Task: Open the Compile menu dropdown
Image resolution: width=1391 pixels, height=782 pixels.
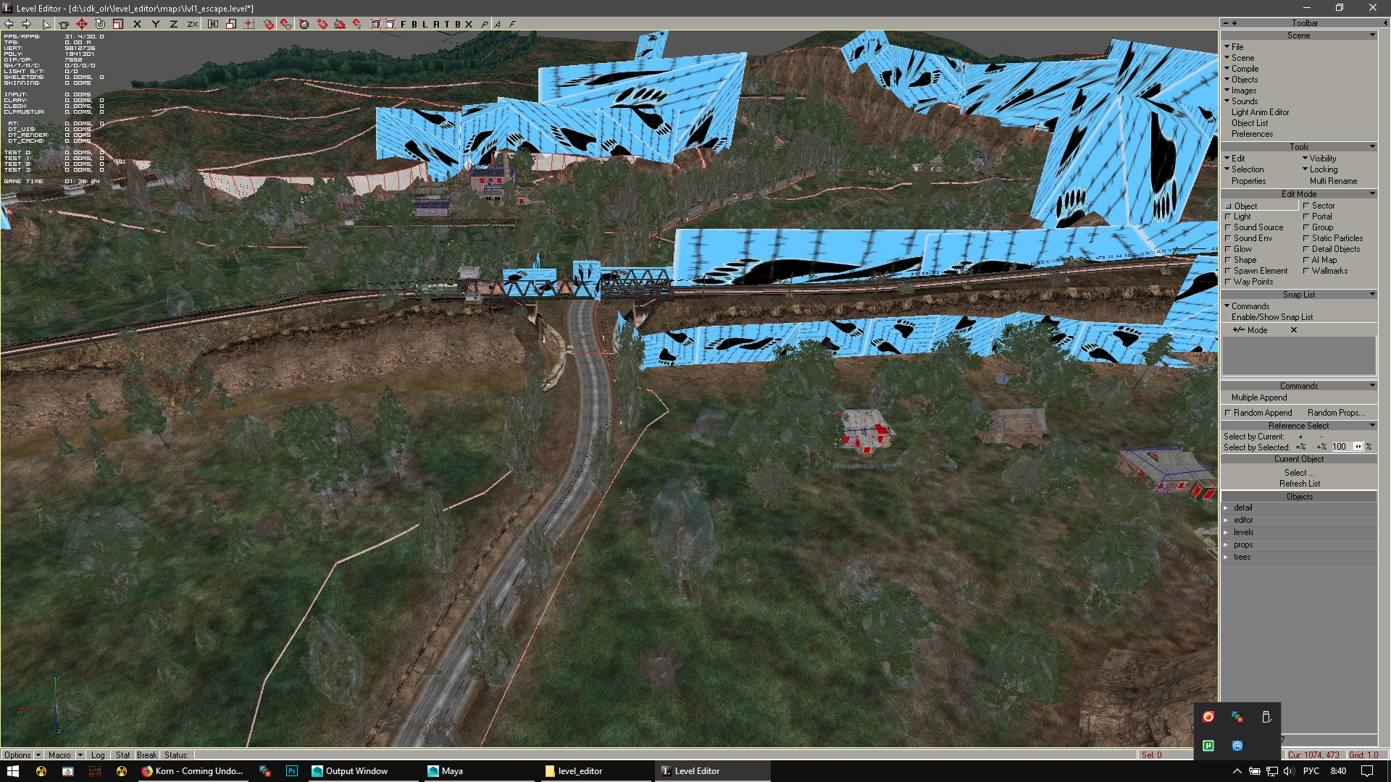Action: coord(1245,69)
